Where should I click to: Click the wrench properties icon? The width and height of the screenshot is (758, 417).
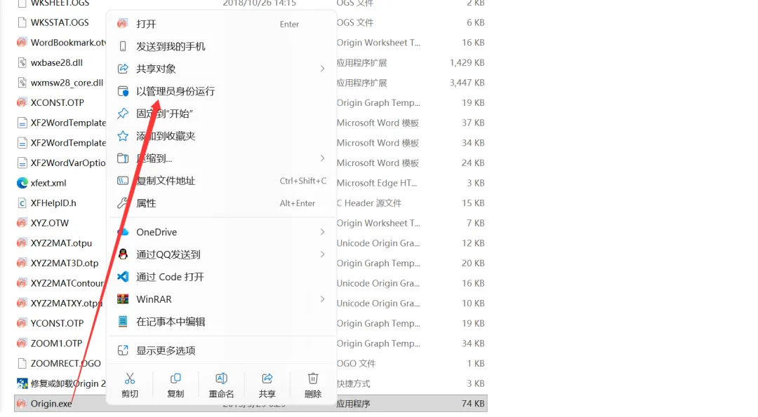(123, 203)
